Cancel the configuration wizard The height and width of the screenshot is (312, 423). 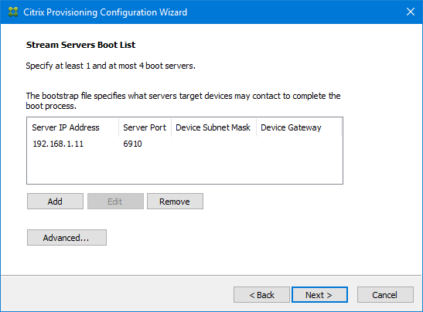tap(385, 295)
